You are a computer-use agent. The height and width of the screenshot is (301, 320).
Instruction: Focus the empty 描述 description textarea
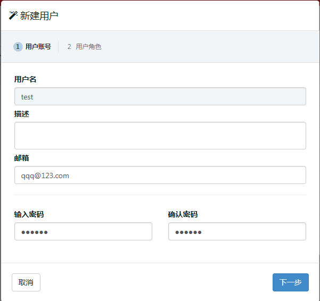coord(160,136)
